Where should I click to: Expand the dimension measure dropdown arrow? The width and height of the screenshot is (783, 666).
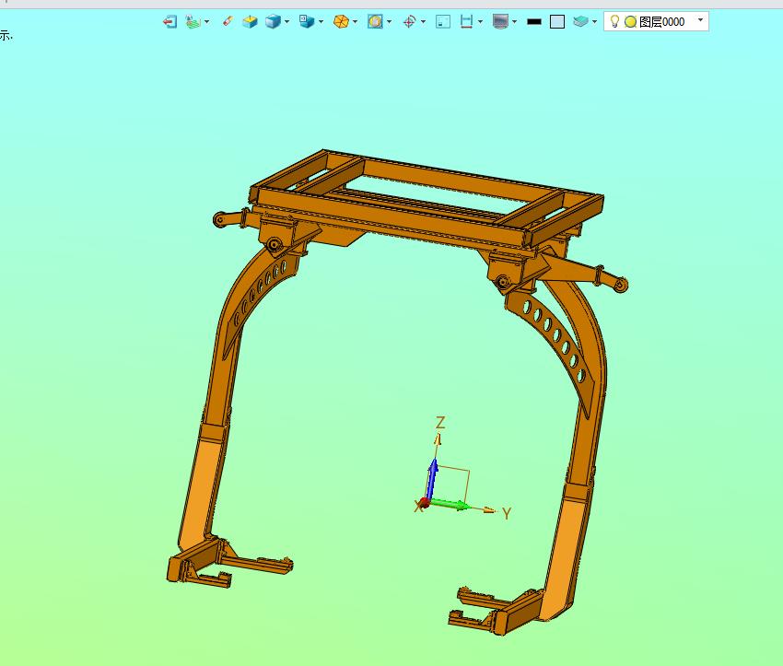(x=480, y=22)
